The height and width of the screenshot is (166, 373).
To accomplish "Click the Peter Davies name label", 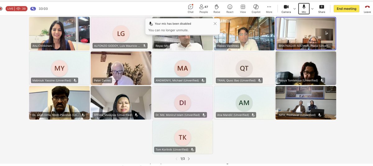I will click(x=103, y=80).
